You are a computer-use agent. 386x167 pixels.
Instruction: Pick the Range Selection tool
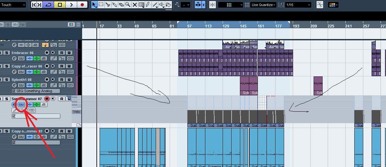pos(101,5)
